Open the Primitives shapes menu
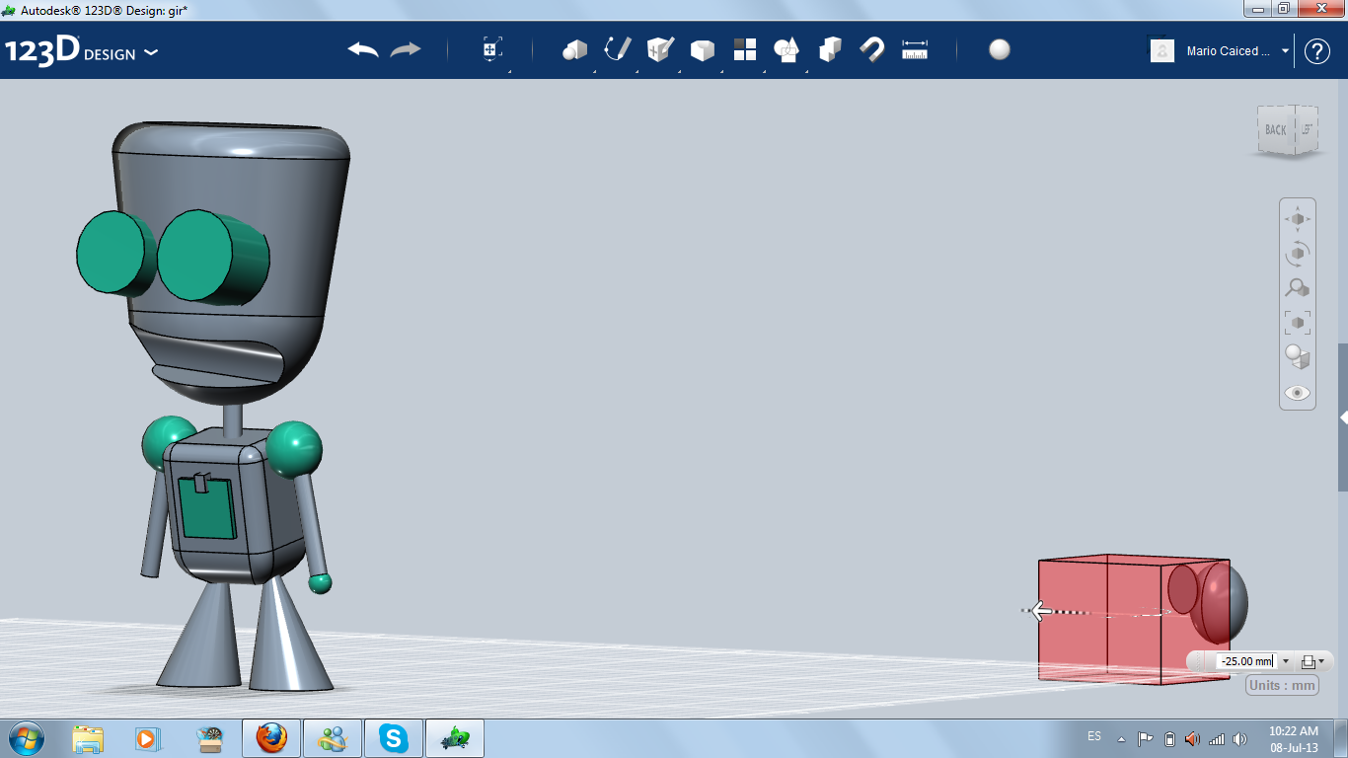This screenshot has width=1348, height=758. point(575,49)
